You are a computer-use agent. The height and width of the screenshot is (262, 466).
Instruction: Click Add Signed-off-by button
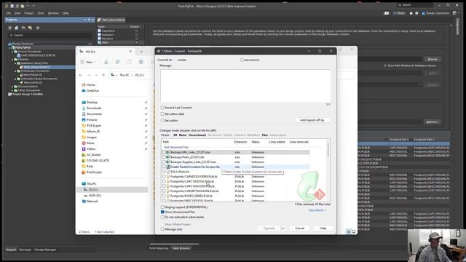tap(312, 120)
